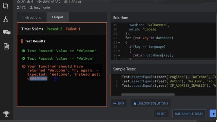Click the star rating icon showing 60

[18, 2]
